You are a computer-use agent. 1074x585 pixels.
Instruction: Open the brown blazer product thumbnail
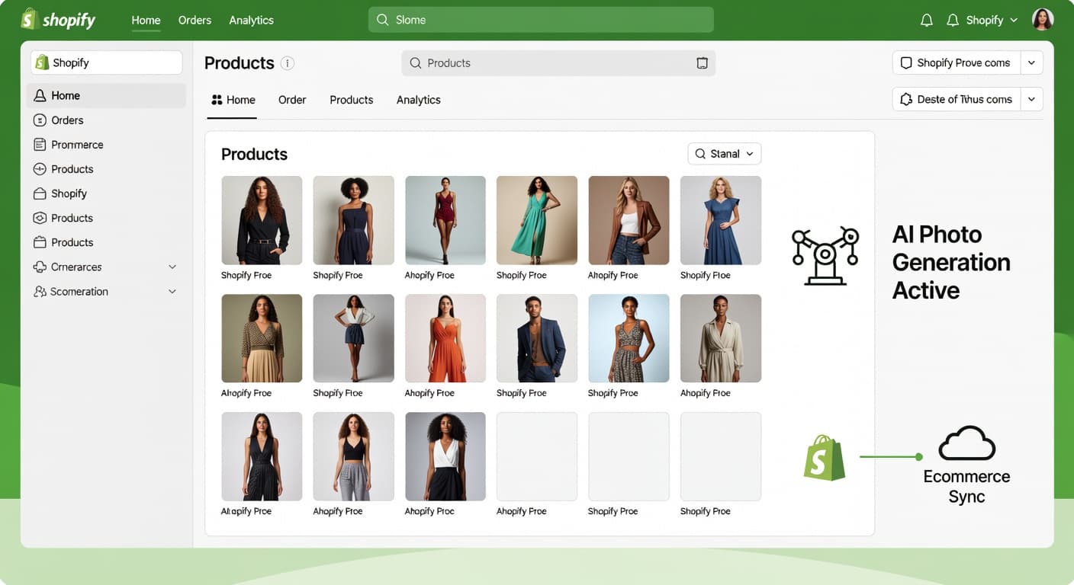click(x=629, y=220)
